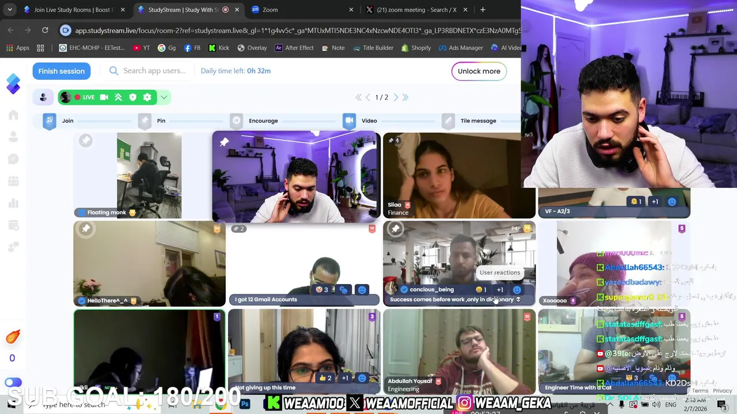Click the search magnifier icon
Image resolution: width=737 pixels, height=414 pixels.
[113, 71]
